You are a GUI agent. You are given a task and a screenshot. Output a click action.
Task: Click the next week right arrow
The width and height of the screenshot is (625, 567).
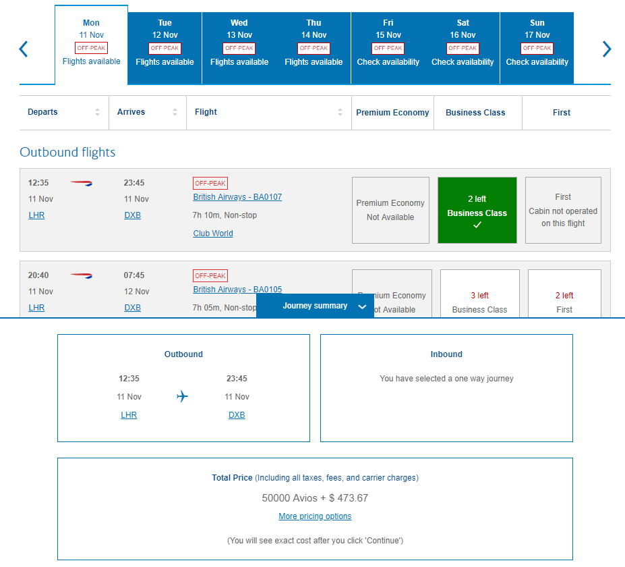pos(606,49)
